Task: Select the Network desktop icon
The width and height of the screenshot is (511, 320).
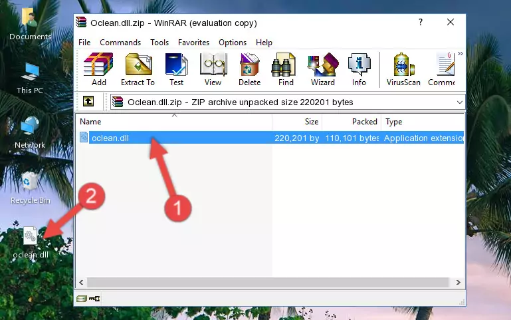Action: pyautogui.click(x=30, y=132)
